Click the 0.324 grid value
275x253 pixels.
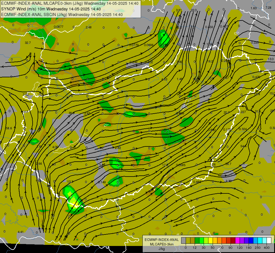point(243,129)
